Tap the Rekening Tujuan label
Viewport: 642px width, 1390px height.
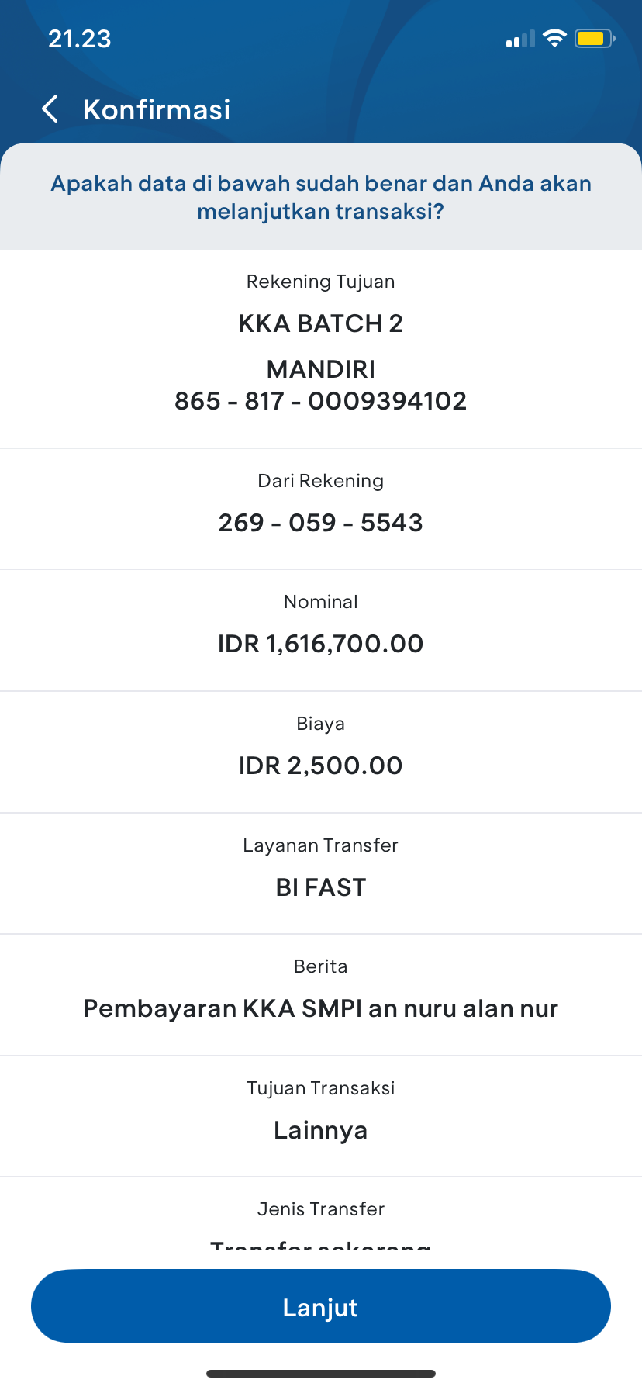[x=321, y=282]
